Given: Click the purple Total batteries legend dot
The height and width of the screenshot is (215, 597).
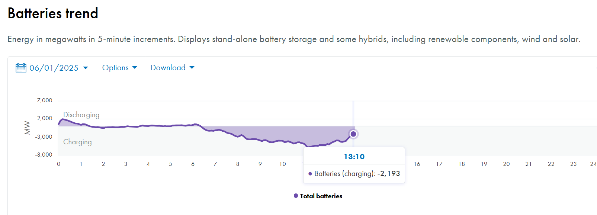Looking at the screenshot, I should click(x=296, y=196).
